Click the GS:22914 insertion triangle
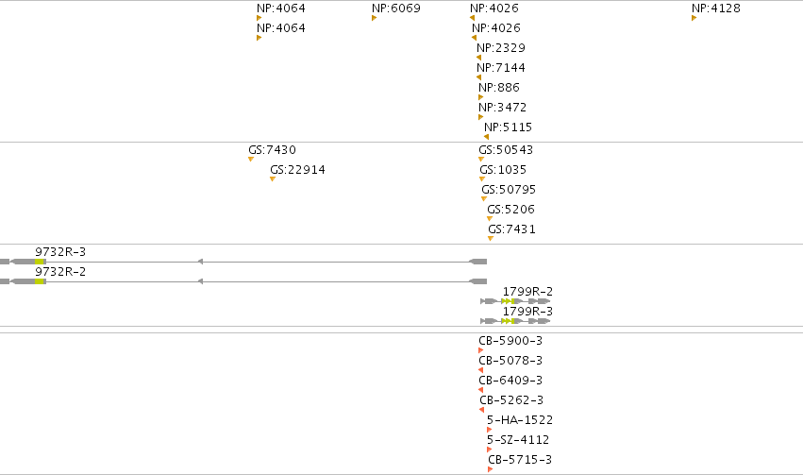 tap(273, 178)
